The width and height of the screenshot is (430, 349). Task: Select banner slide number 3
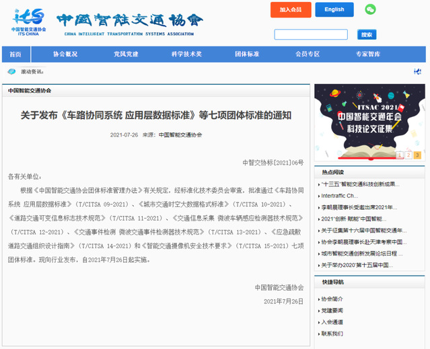417,155
